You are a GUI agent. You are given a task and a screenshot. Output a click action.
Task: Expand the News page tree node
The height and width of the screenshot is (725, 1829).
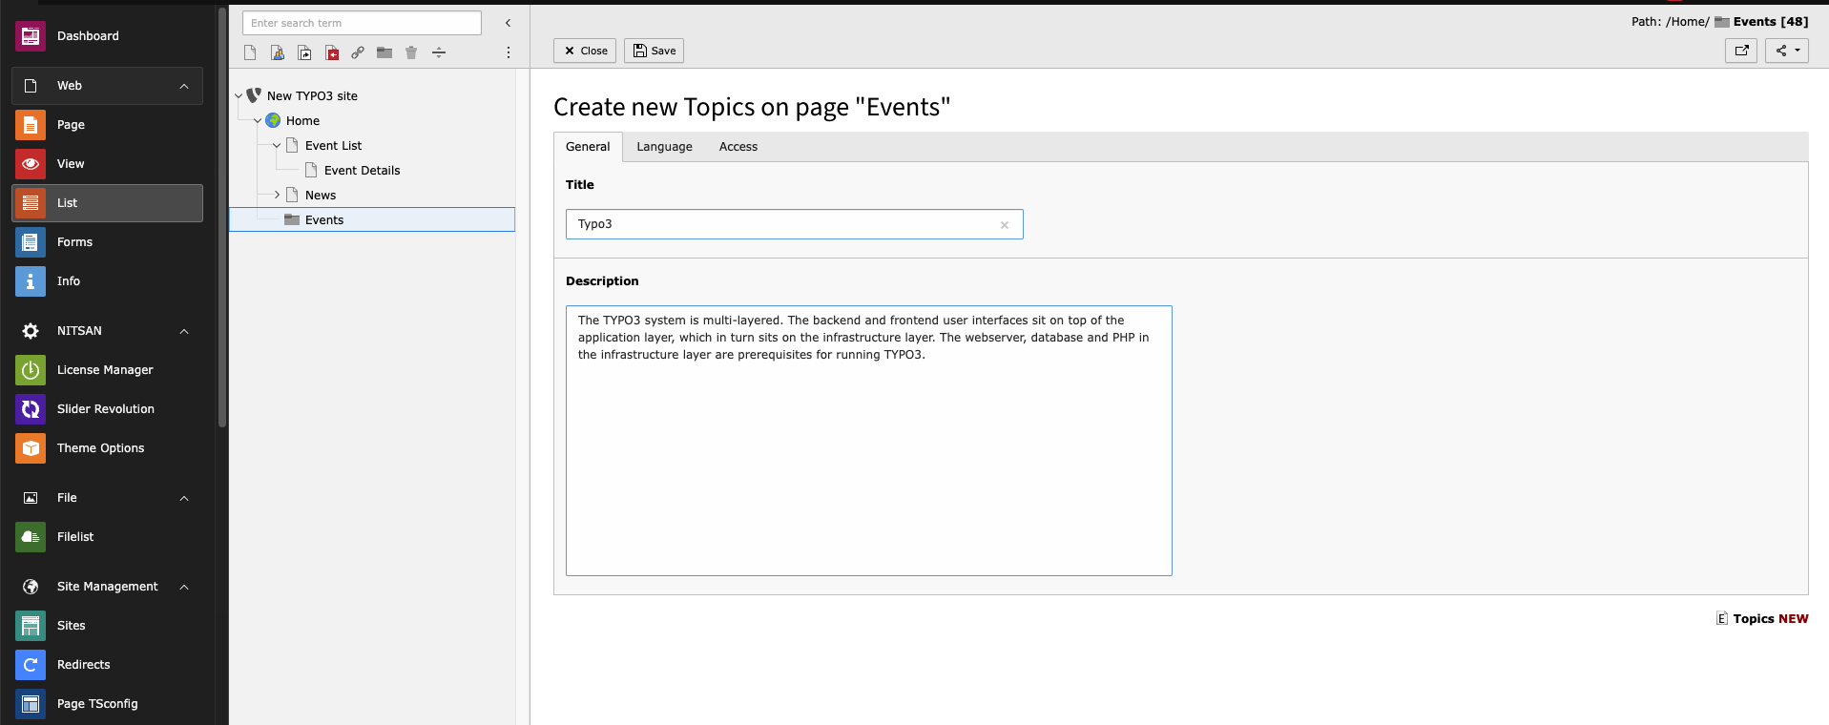[277, 195]
